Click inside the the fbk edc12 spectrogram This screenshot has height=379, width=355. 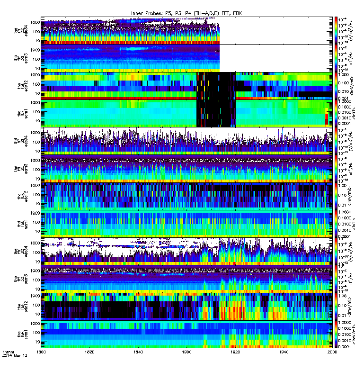pos(186,306)
